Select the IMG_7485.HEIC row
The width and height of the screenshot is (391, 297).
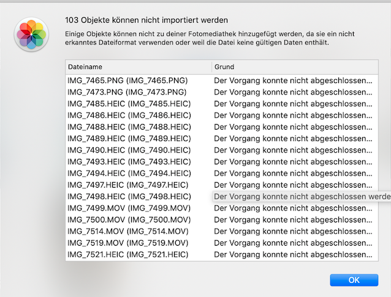click(129, 103)
